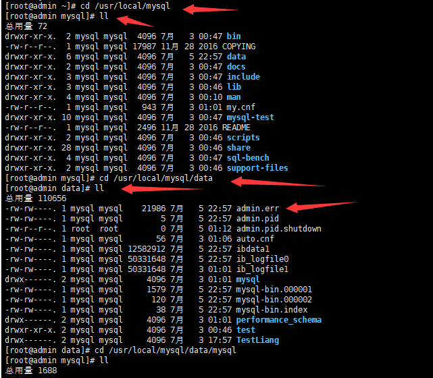Select the admin.err file name
This screenshot has height=378, width=433.
[x=257, y=209]
